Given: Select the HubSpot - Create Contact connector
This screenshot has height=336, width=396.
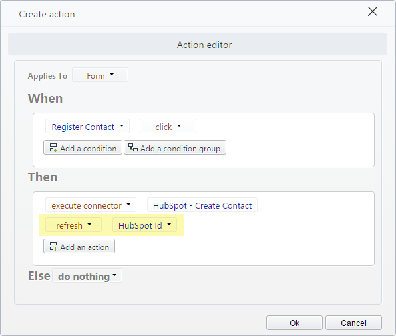Looking at the screenshot, I should coord(202,205).
